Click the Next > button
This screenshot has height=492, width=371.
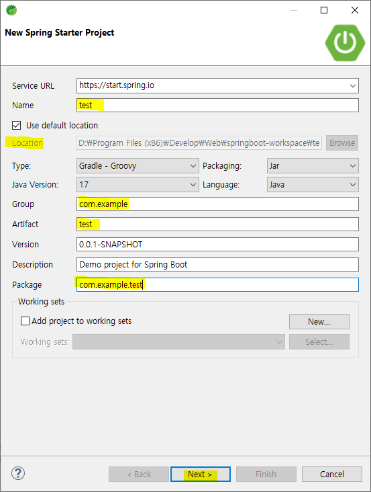click(201, 474)
